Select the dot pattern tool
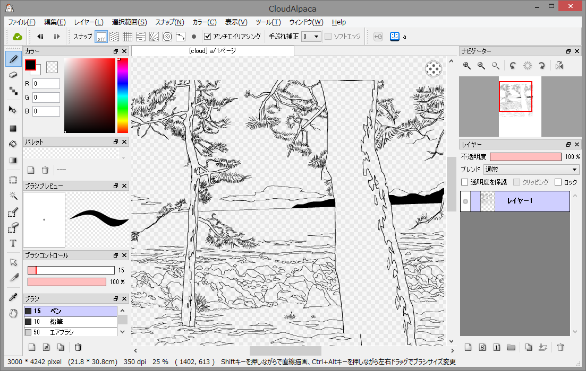 pos(13,91)
